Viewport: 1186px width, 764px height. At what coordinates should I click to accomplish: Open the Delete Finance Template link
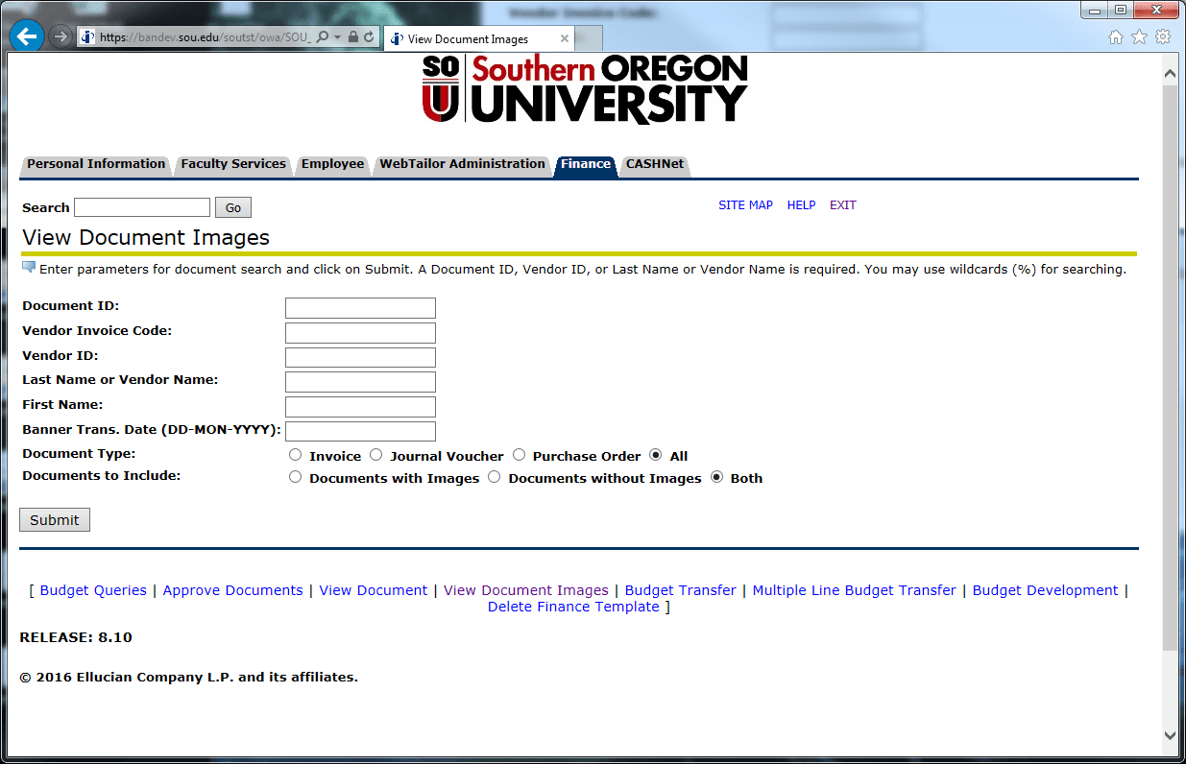pos(573,607)
